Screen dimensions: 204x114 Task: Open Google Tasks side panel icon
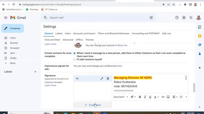[x=200, y=45]
